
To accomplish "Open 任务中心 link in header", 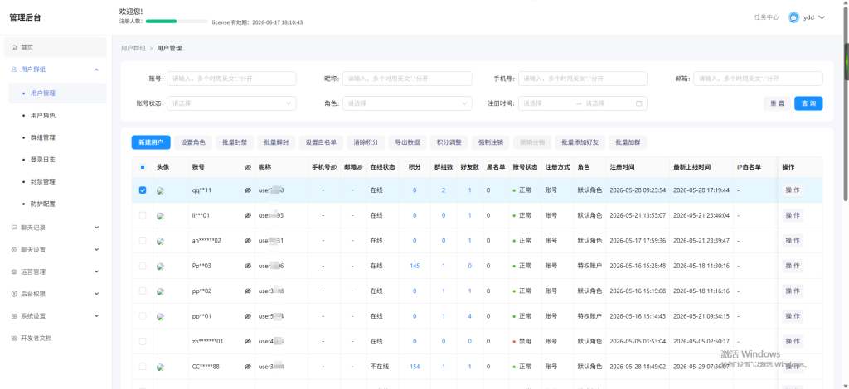I will coord(766,17).
